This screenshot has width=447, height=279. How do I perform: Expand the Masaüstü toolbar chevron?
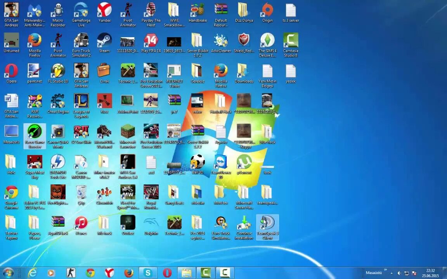(385, 270)
